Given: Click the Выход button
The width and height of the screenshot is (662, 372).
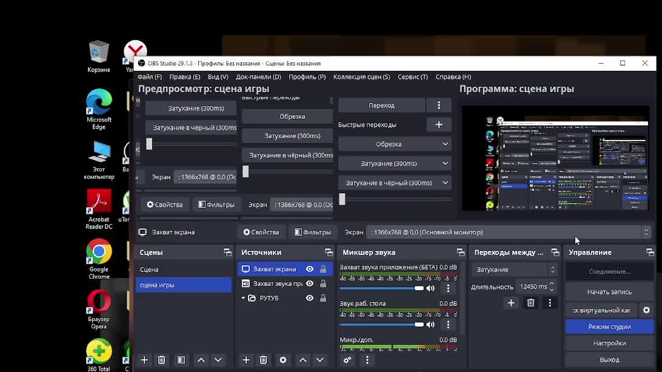Looking at the screenshot, I should click(x=609, y=360).
